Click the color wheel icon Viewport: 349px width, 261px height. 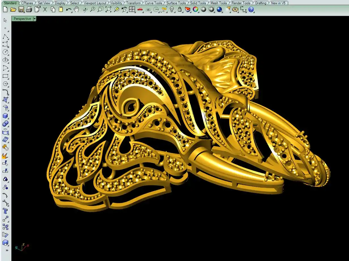tap(195, 9)
